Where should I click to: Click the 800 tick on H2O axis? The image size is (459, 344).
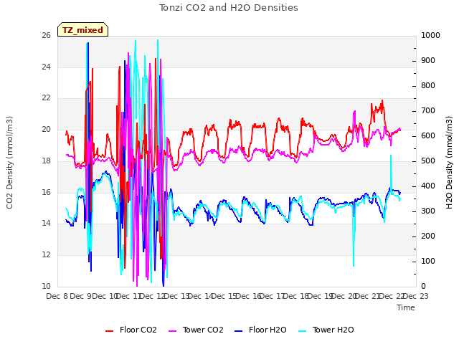point(428,86)
